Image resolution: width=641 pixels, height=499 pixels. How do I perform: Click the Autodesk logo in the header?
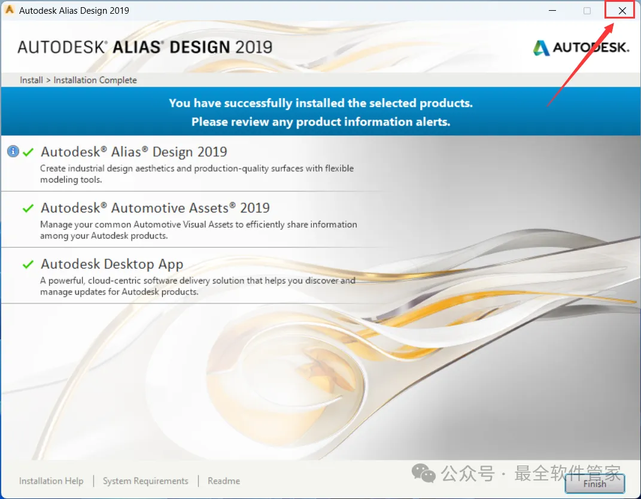pos(581,48)
